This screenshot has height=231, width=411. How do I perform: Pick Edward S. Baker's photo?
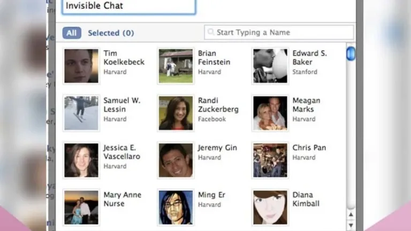click(x=270, y=66)
